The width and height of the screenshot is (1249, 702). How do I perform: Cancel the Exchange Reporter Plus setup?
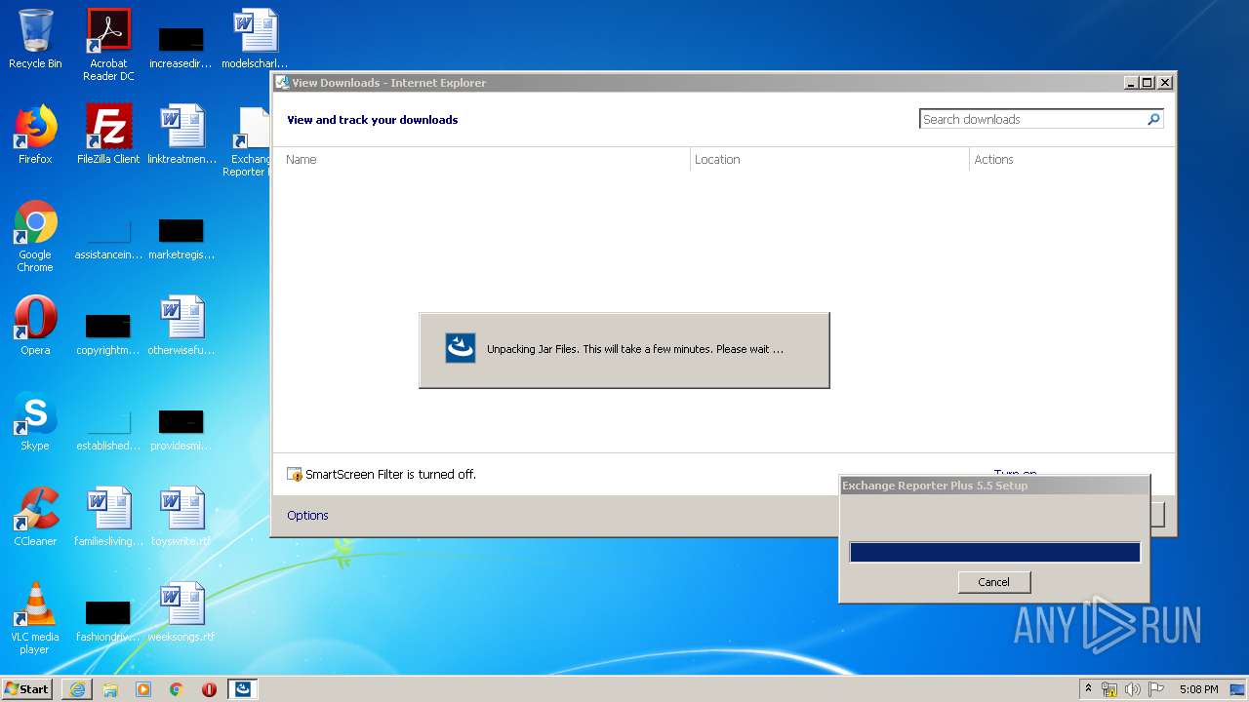pyautogui.click(x=994, y=582)
